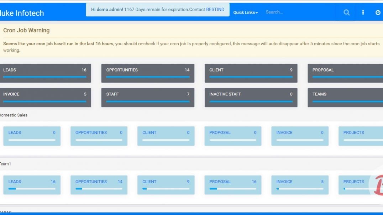Open the LEADS card showing 16
The image size is (383, 215).
46,73
